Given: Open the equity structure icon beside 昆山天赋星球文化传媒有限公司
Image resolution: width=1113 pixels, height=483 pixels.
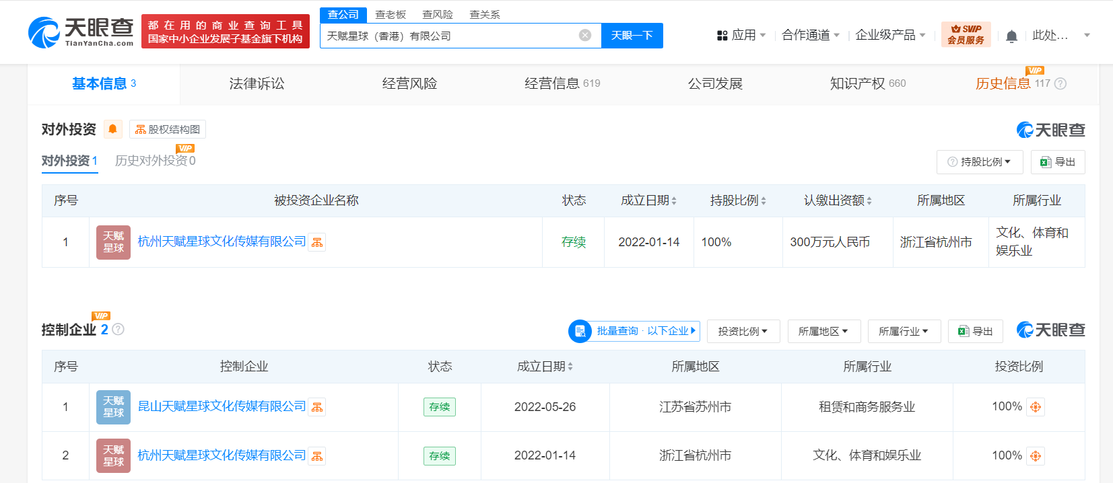Looking at the screenshot, I should (x=317, y=407).
